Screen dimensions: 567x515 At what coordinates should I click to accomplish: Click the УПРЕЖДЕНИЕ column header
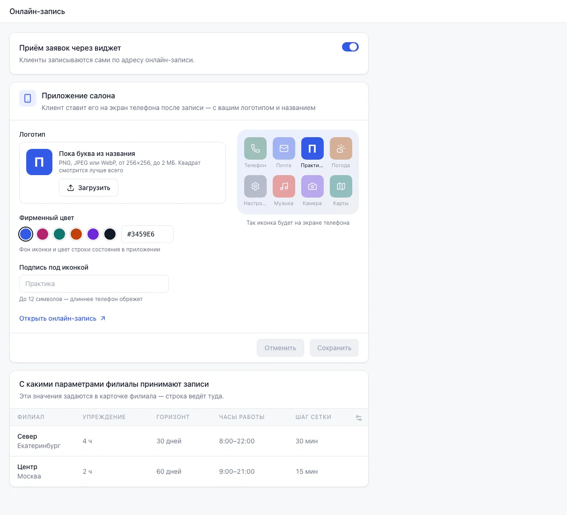click(x=104, y=417)
